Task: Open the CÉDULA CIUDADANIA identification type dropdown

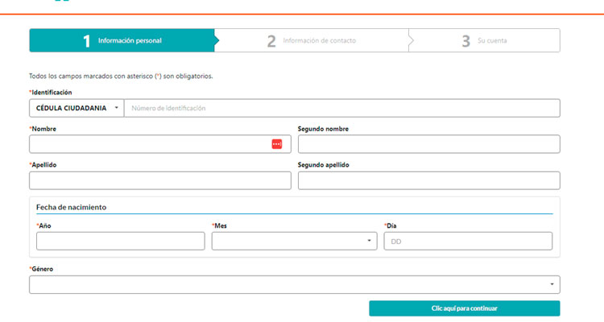Action: [77, 108]
